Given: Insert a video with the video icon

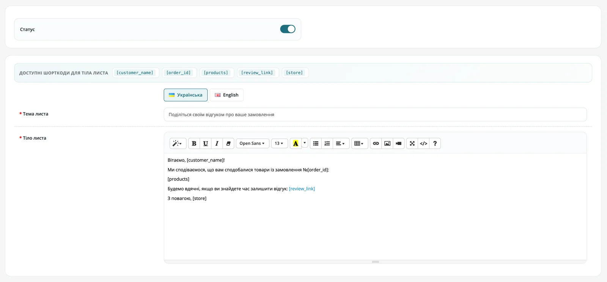Looking at the screenshot, I should click(398, 143).
